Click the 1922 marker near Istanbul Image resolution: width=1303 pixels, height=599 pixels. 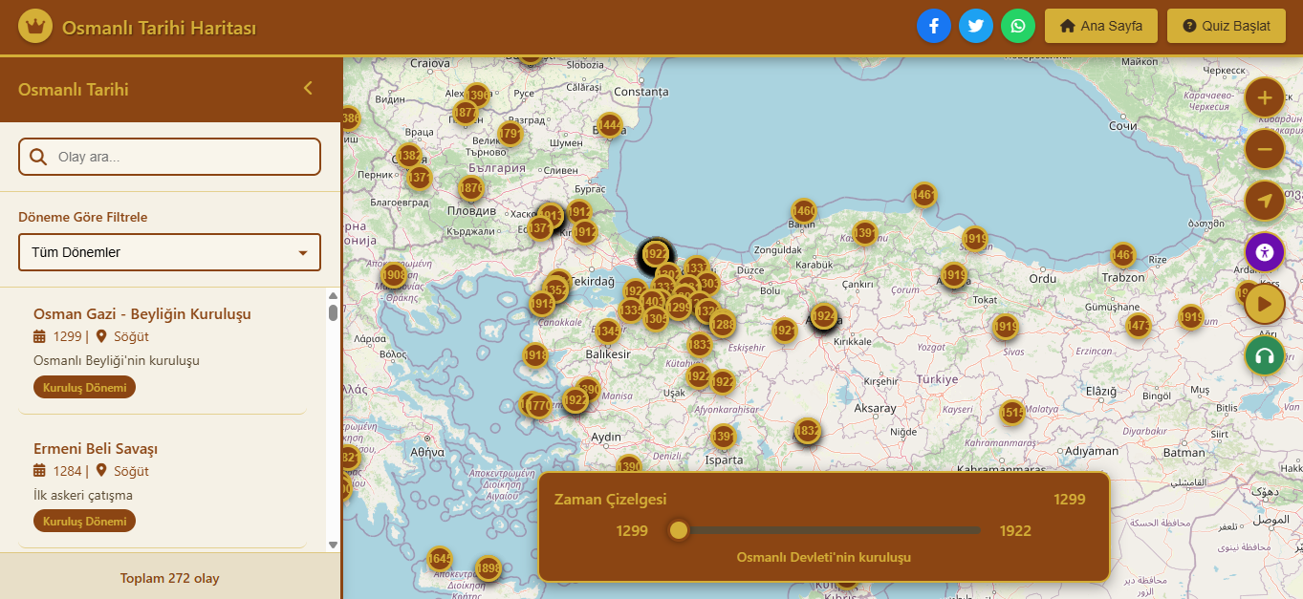tap(654, 255)
